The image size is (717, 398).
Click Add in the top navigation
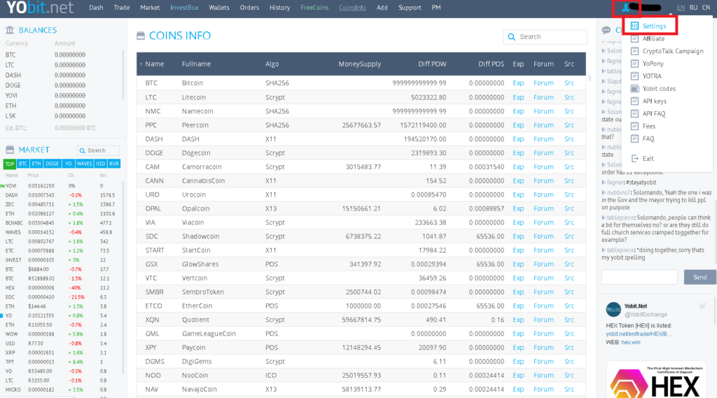coord(382,8)
